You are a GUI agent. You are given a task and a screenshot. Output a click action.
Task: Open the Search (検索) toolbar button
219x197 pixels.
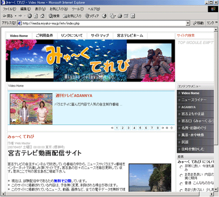coord(54,16)
